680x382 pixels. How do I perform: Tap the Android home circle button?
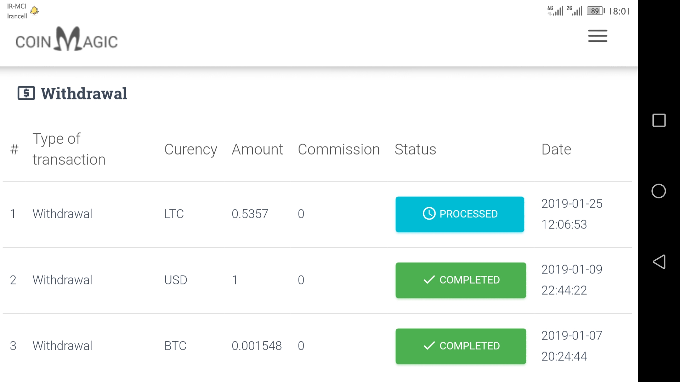click(x=659, y=191)
